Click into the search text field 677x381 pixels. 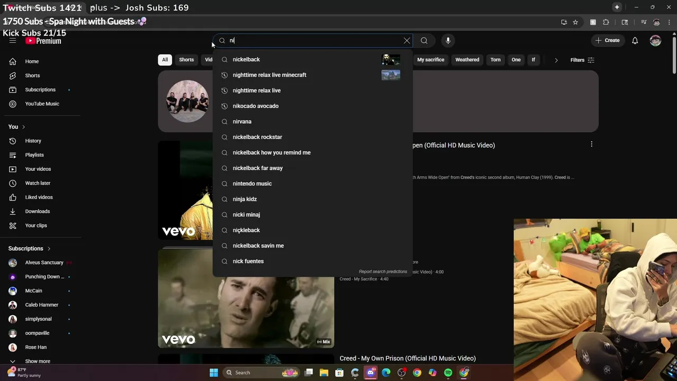[313, 41]
